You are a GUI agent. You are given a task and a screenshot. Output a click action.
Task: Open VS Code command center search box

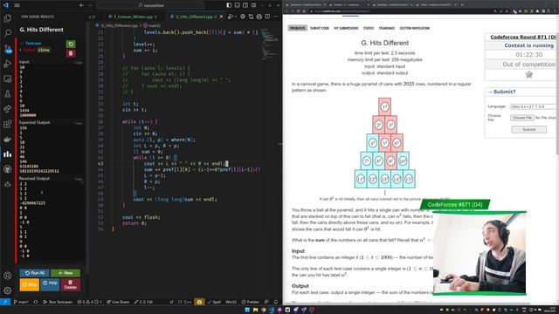tap(151, 5)
